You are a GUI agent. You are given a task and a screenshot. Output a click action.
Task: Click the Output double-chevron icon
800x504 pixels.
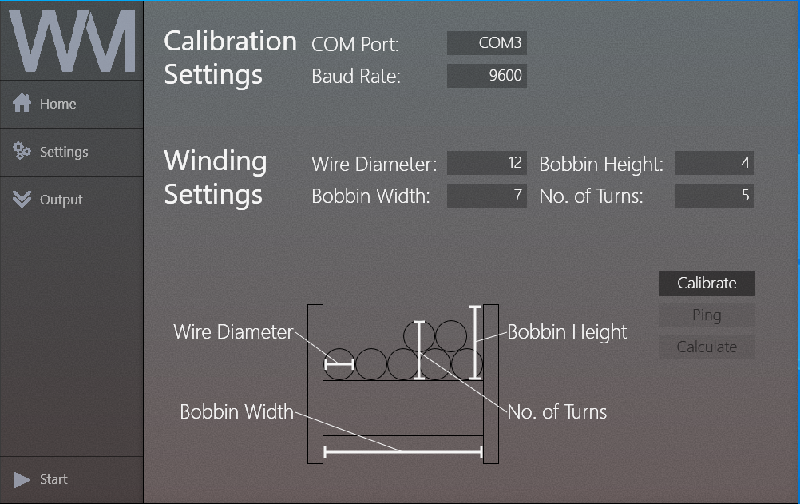(22, 200)
